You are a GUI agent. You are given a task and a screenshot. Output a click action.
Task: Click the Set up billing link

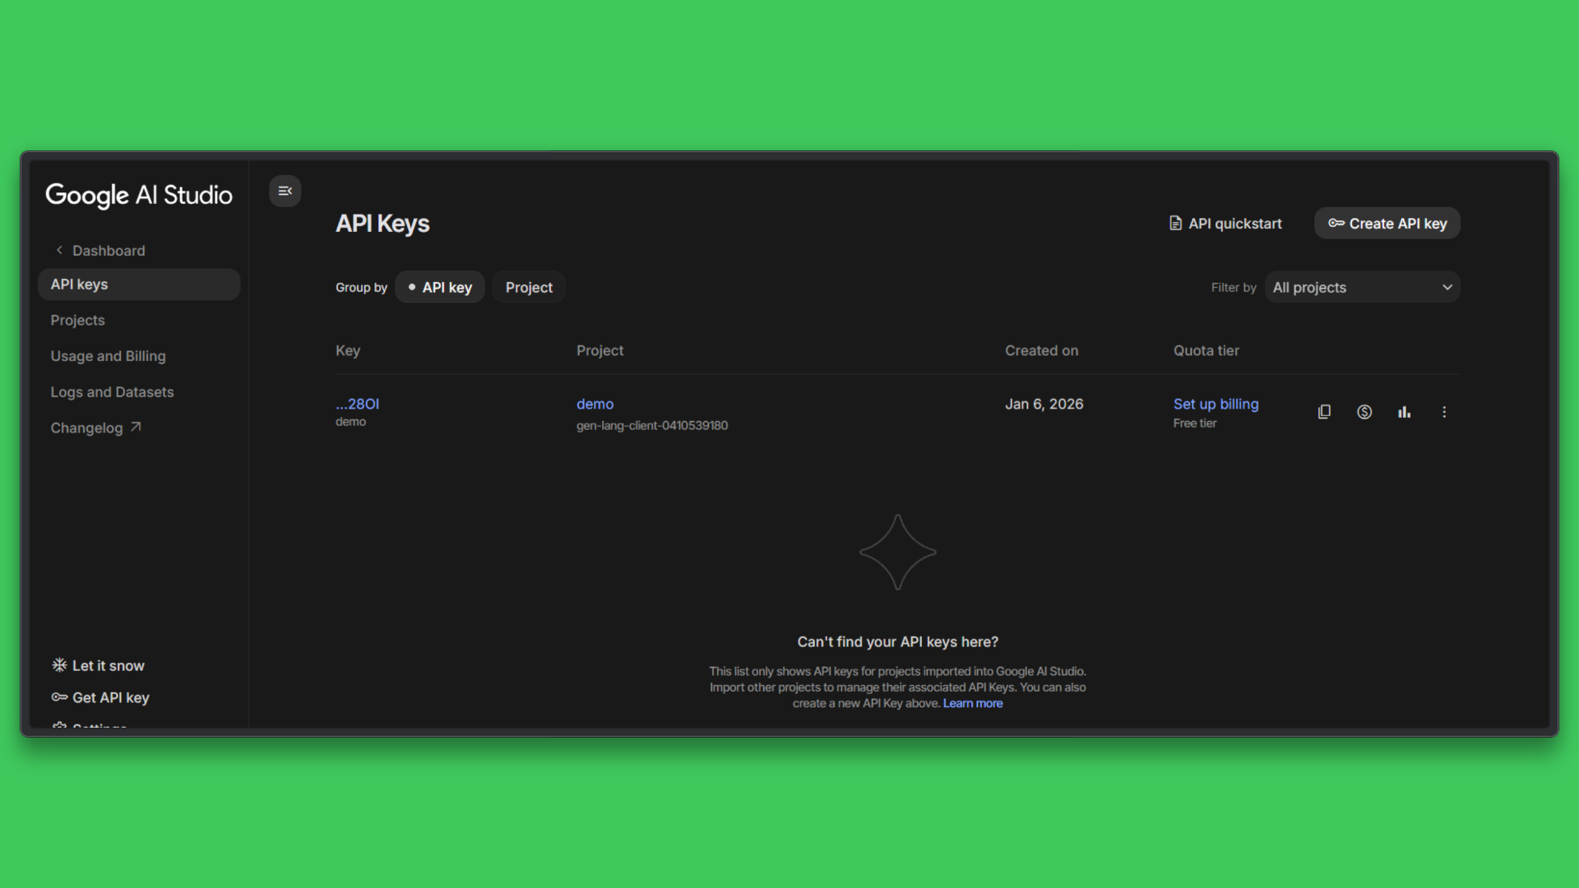pyautogui.click(x=1216, y=404)
